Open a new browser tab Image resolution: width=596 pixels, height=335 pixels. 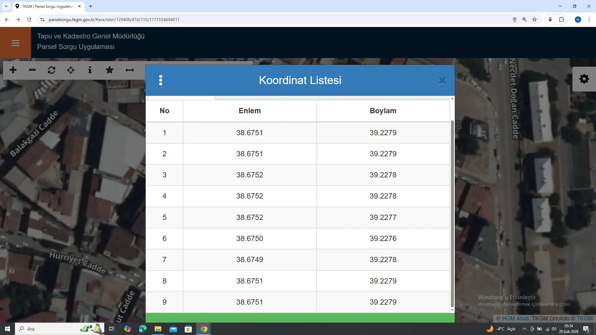tap(91, 6)
